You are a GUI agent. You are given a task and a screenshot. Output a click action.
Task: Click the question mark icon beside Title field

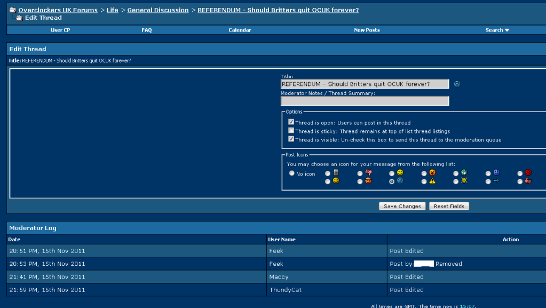(457, 84)
